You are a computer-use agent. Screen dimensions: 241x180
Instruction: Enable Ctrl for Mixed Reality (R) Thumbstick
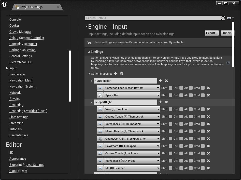click(x=181, y=131)
